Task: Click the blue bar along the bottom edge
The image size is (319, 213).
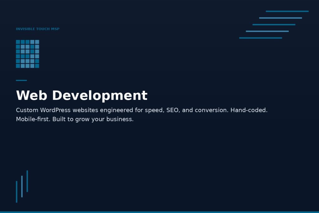Action: (159, 212)
